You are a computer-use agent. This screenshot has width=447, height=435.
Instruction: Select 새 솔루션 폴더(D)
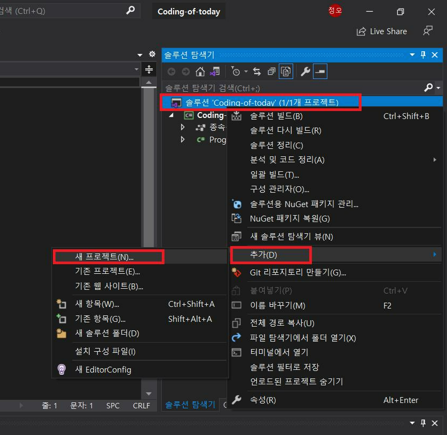click(140, 333)
